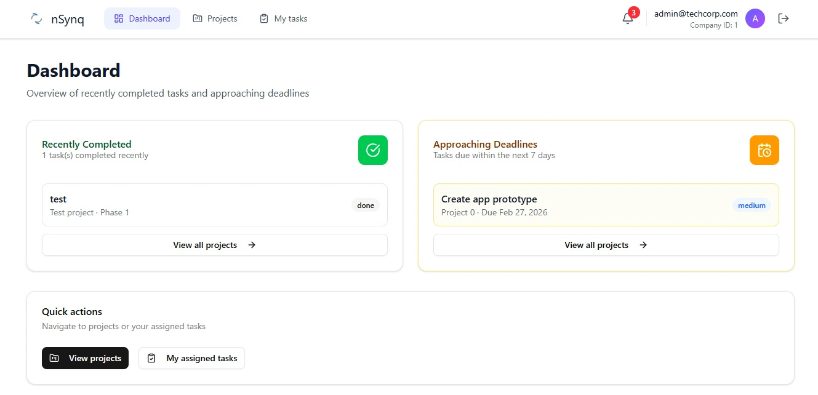Click View all projects under Approaching Deadlines
This screenshot has height=395, width=818.
click(x=606, y=245)
